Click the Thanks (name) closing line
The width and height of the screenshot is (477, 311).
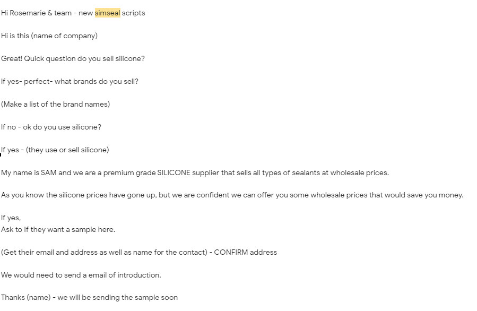tap(90, 298)
